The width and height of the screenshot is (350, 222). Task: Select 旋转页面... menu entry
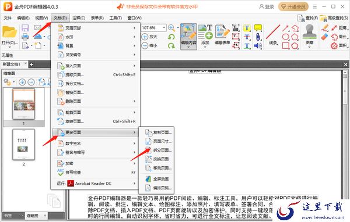coord(96,121)
